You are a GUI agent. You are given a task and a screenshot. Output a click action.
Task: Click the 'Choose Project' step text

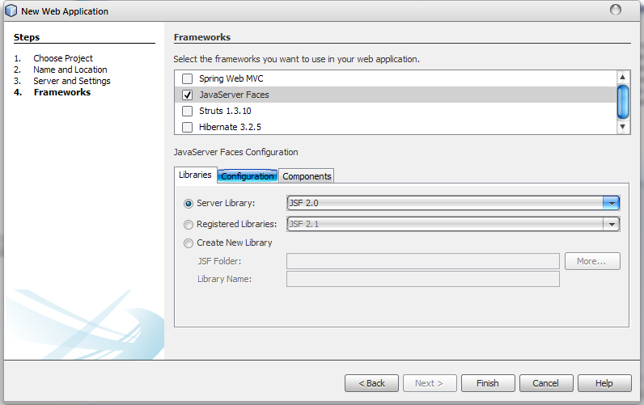click(63, 58)
